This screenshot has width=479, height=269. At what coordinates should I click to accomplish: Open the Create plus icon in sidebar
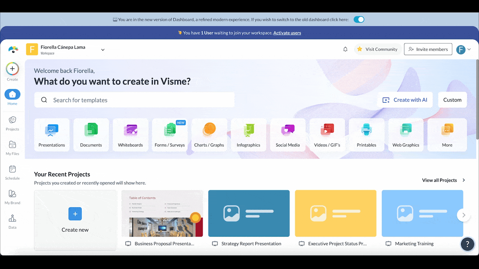point(12,69)
